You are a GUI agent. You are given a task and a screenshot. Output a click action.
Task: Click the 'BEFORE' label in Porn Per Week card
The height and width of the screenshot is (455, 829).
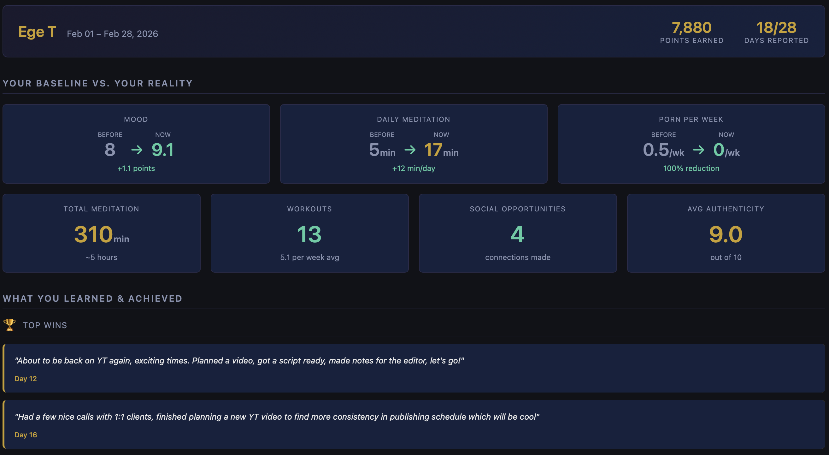click(664, 135)
